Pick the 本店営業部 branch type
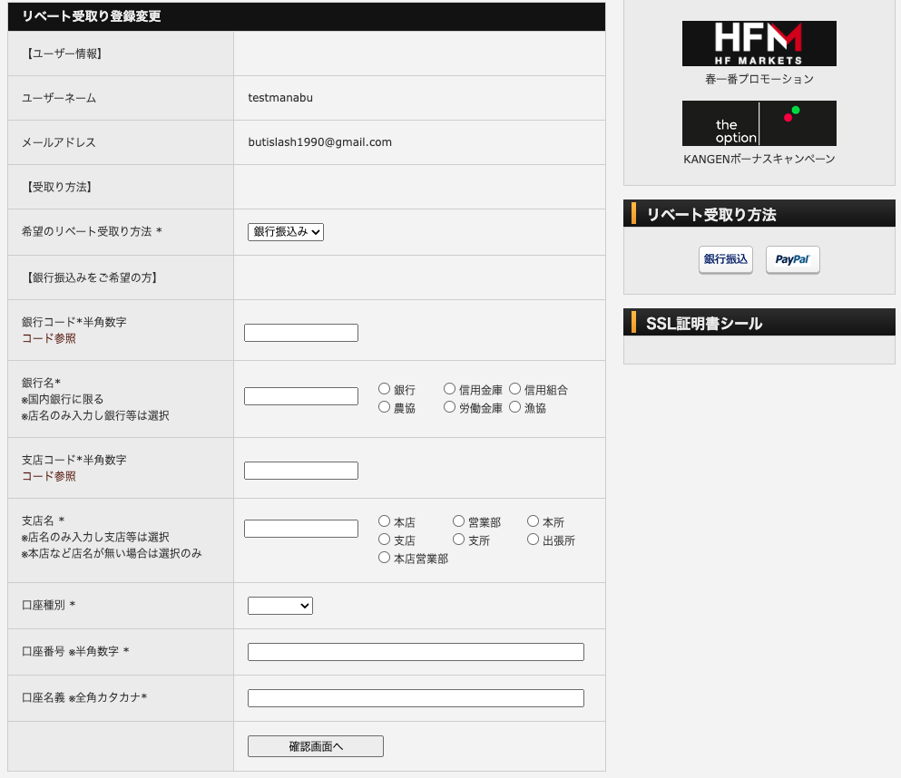 pyautogui.click(x=385, y=558)
